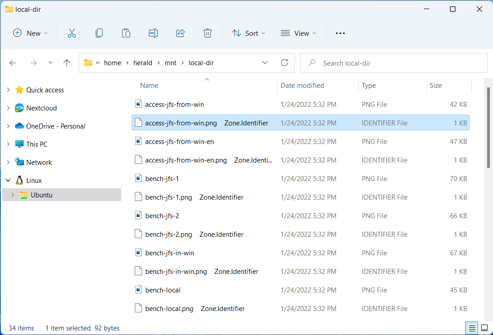
Task: Click the Share icon in toolbar
Action: coord(180,33)
